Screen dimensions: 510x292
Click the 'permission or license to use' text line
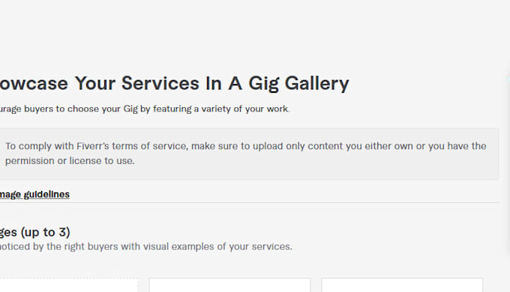click(x=70, y=161)
